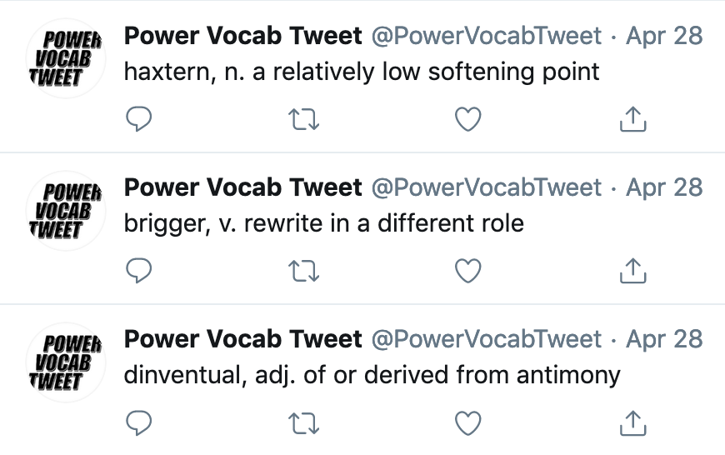Open Power Vocab Tweet name on haxtern tweet
The height and width of the screenshot is (455, 725).
coord(242,36)
